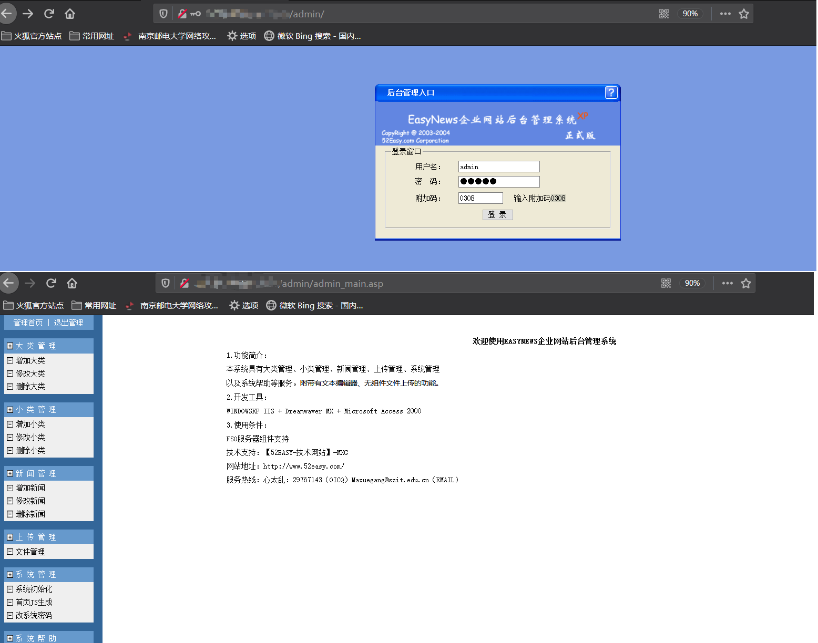
Task: Open 火狐官方站点 folder in bottom browser
Action: [34, 305]
